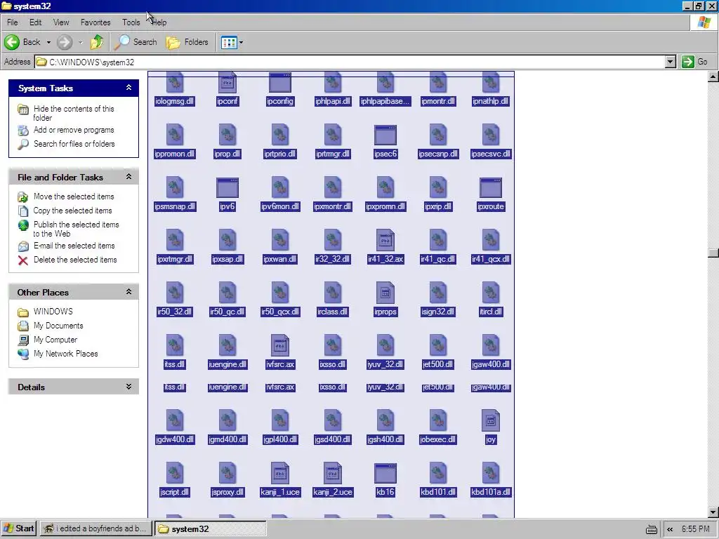The width and height of the screenshot is (719, 539).
Task: Open the Forward button history dropdown
Action: [x=80, y=42]
